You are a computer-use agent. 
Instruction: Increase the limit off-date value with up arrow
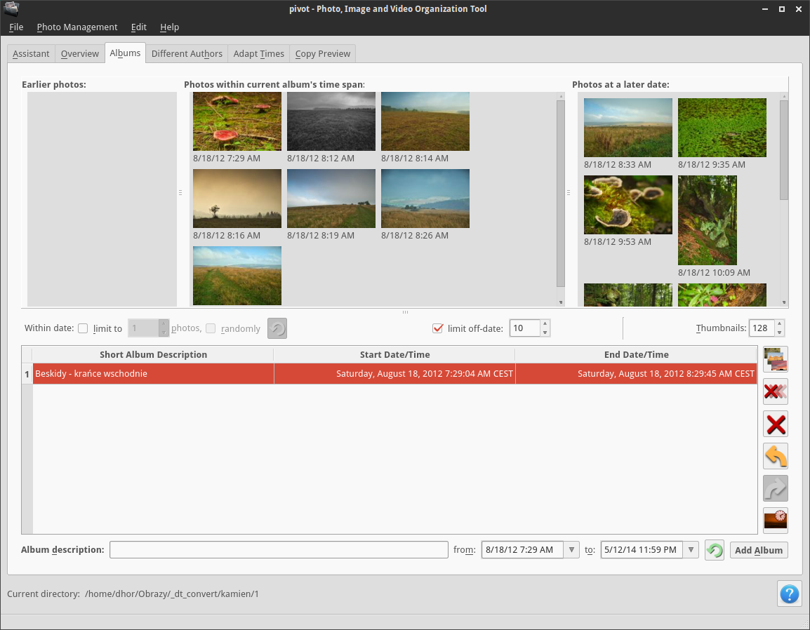click(545, 324)
